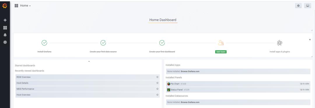Click Up to date for Pie Chart
Screen dimensions: 315x108
(x=304, y=84)
